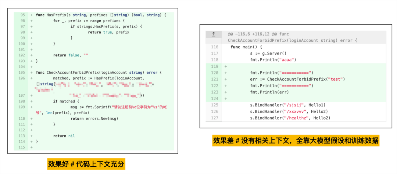Select line number 118 in right diff
The image size is (397, 174).
(214, 60)
